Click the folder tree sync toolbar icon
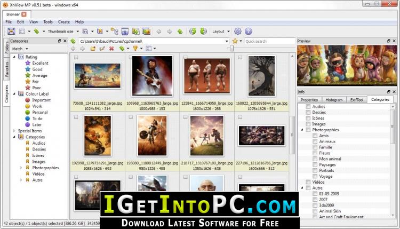Screen dimensions: 400x229 click(114, 31)
